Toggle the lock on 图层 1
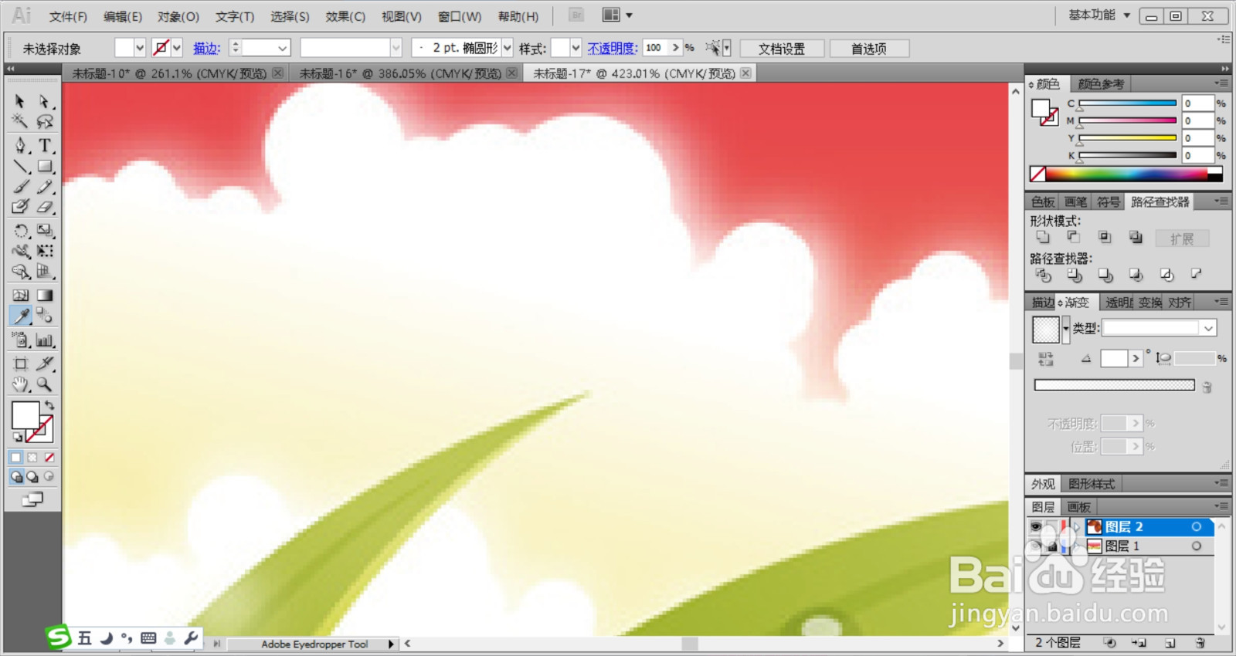 coord(1051,546)
